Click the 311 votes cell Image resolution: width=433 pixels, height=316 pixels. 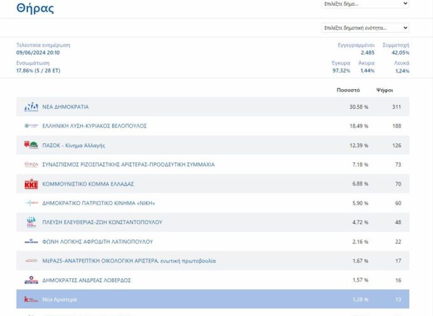397,106
